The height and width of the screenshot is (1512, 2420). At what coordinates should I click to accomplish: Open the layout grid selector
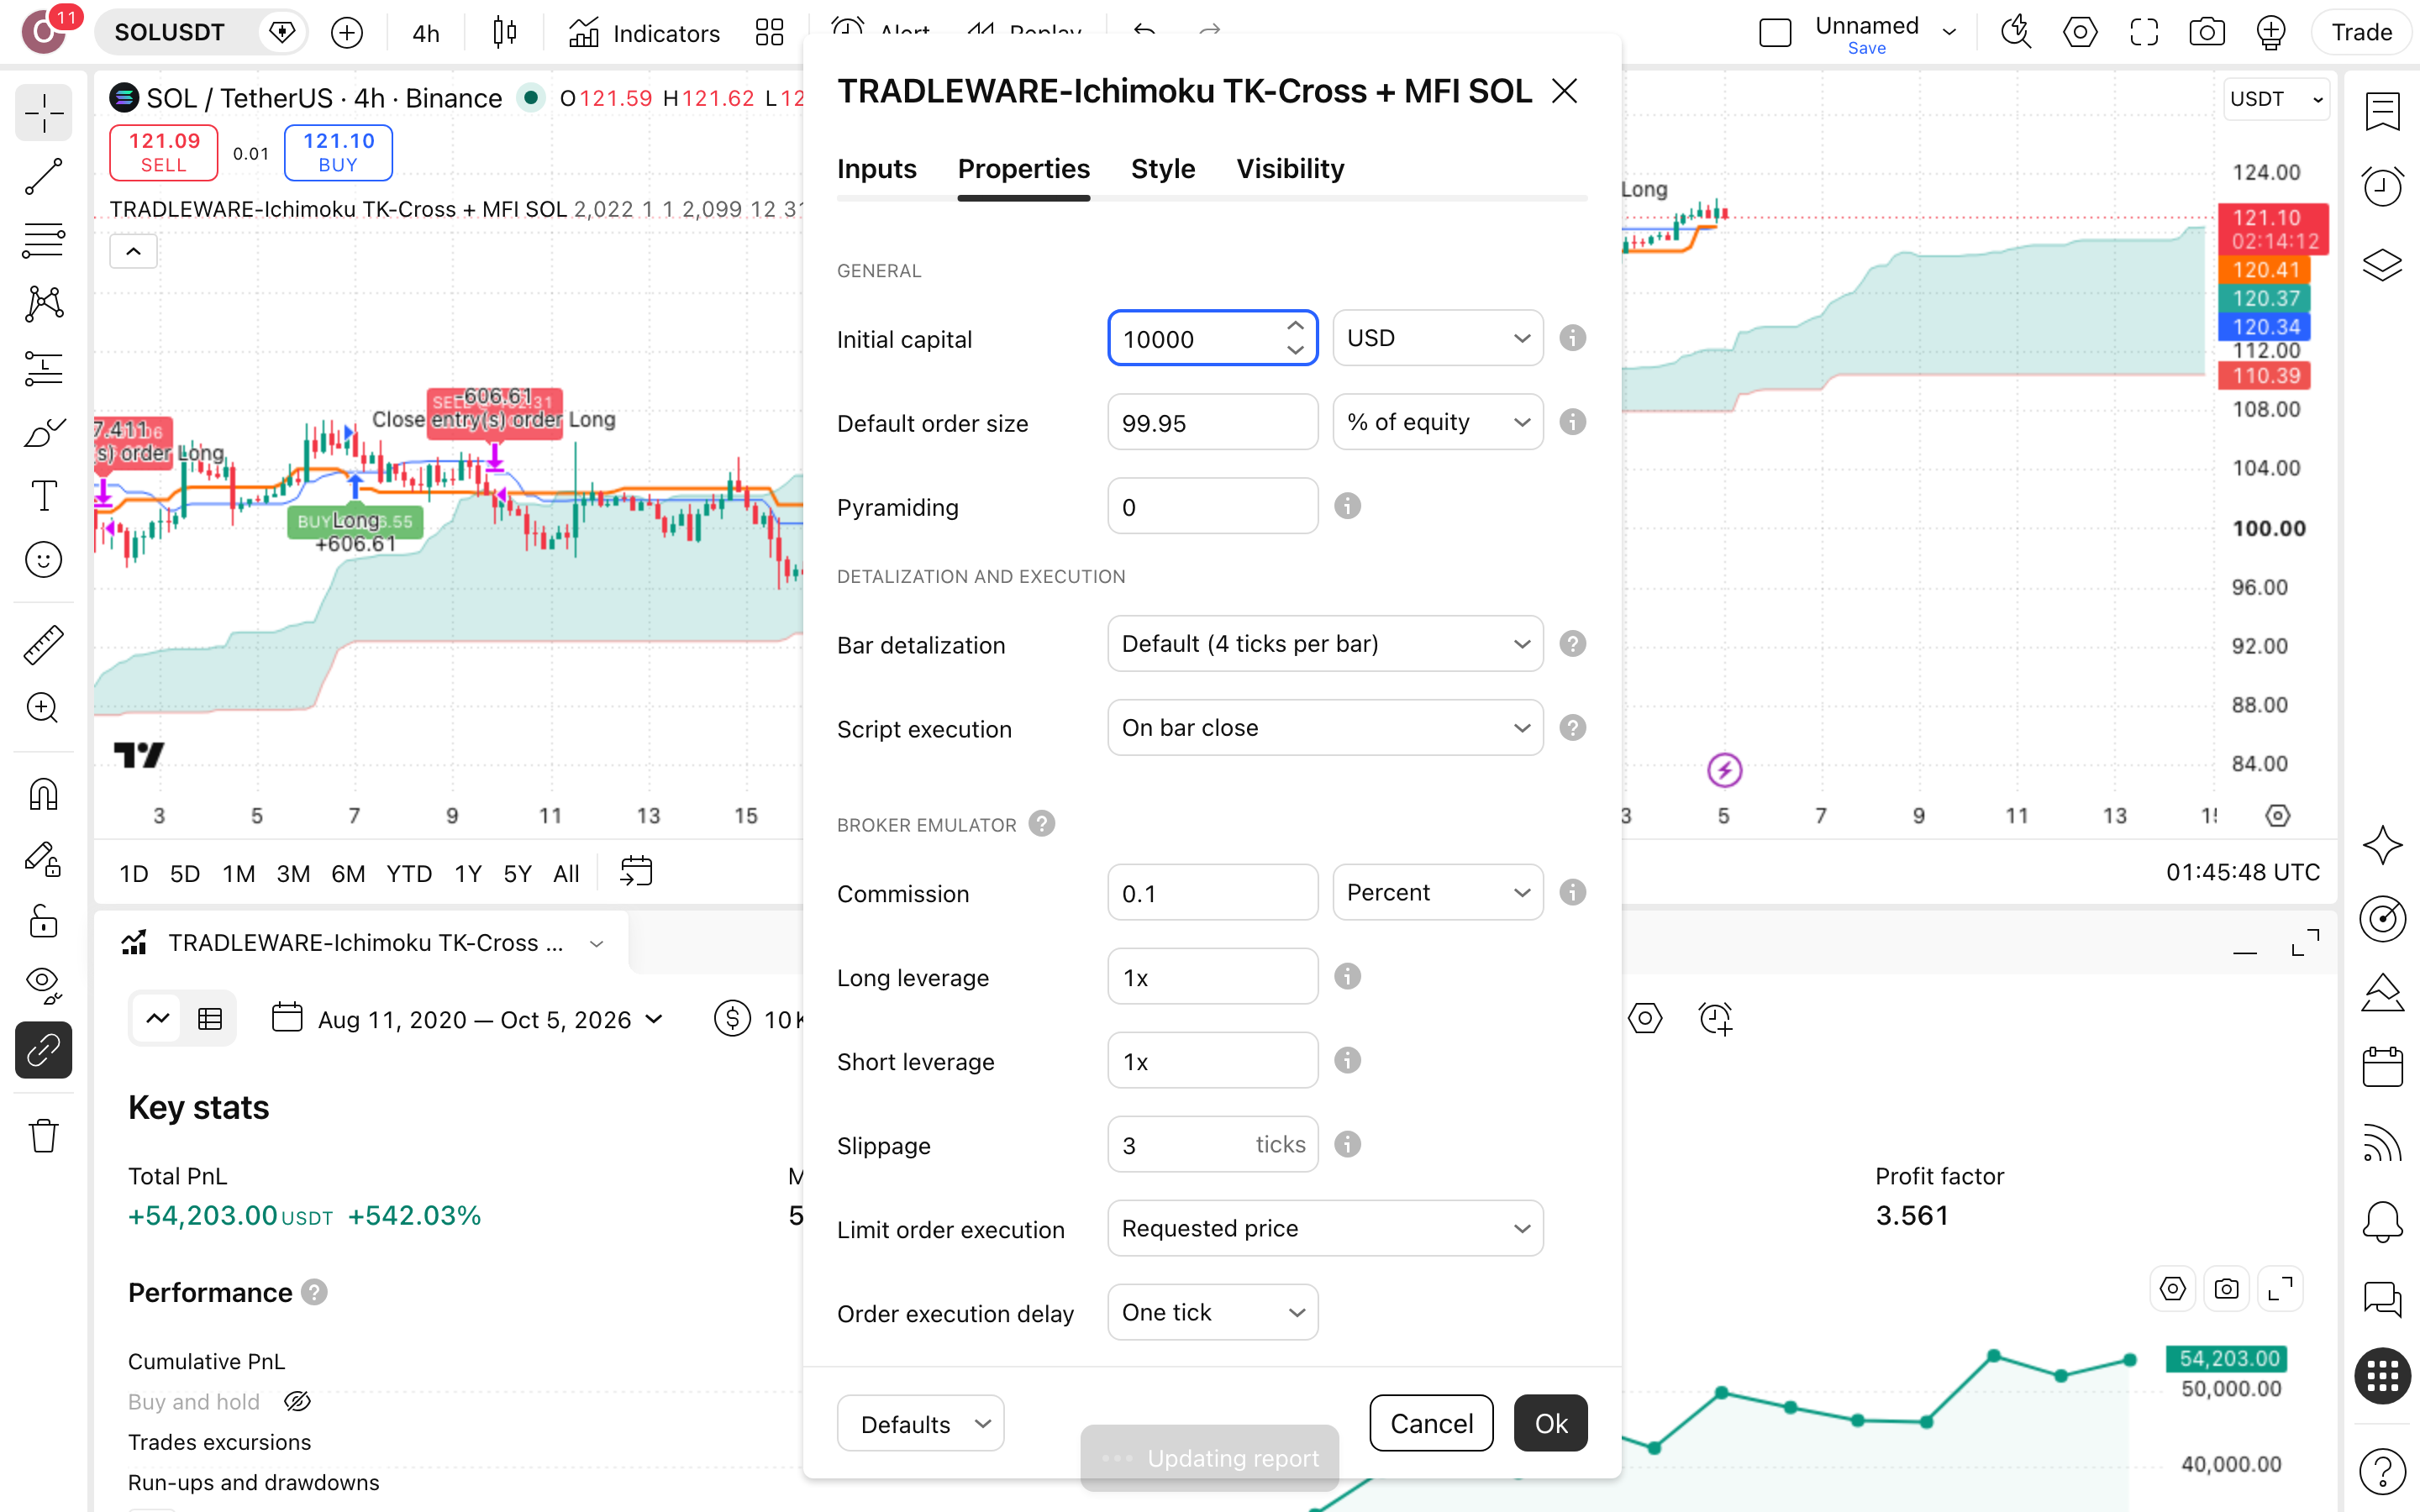[x=769, y=33]
